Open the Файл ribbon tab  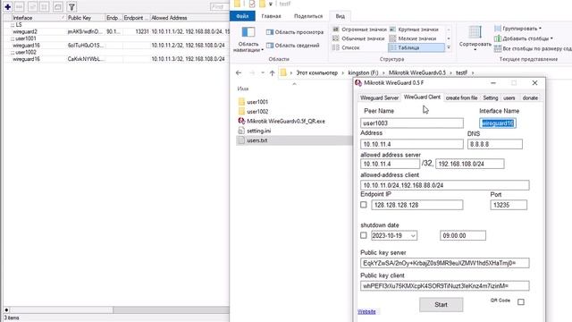coord(242,16)
